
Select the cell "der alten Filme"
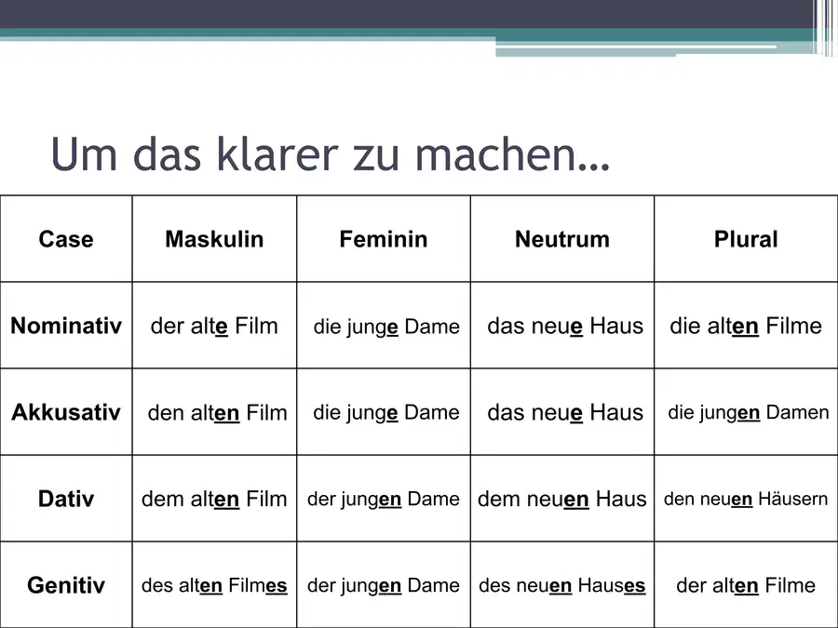(746, 585)
